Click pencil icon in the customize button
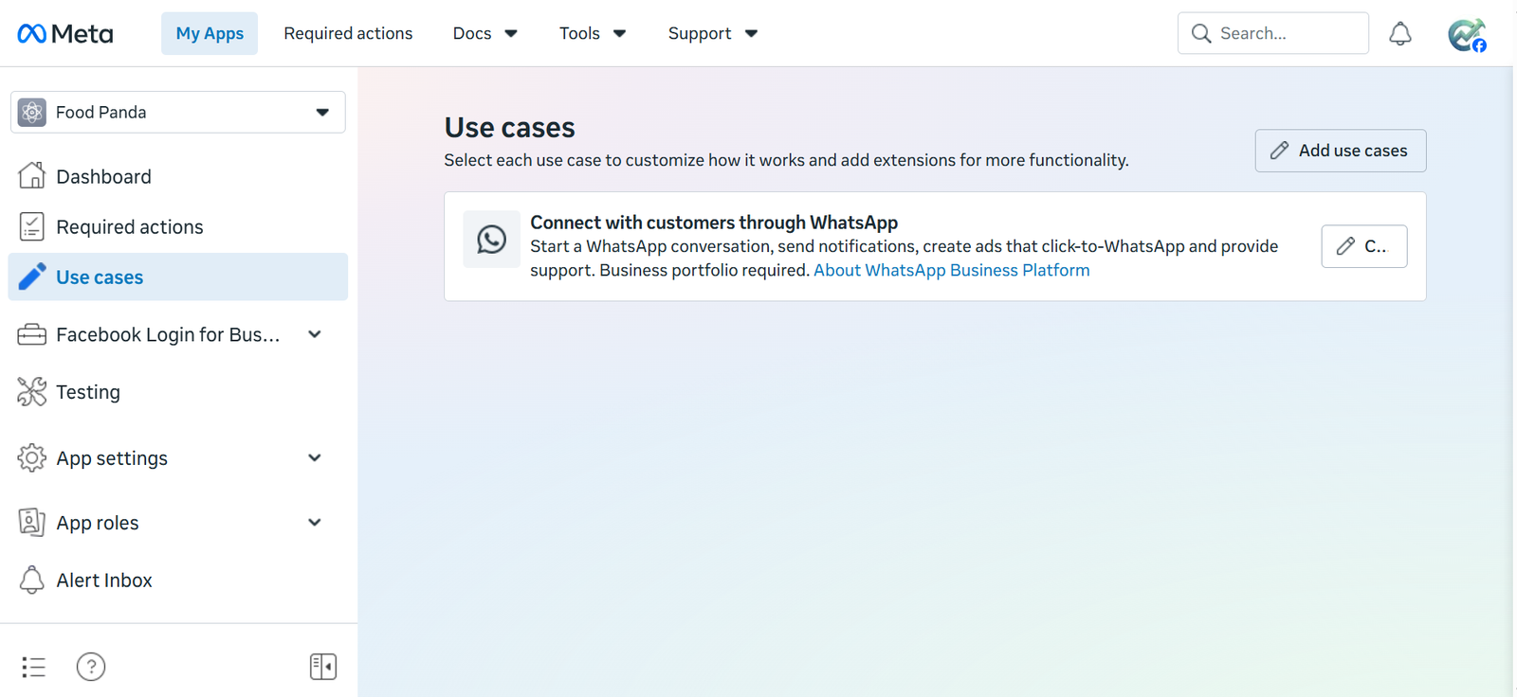 click(x=1345, y=246)
